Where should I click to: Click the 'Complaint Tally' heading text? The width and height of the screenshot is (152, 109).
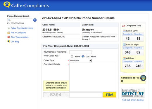(x=133, y=26)
